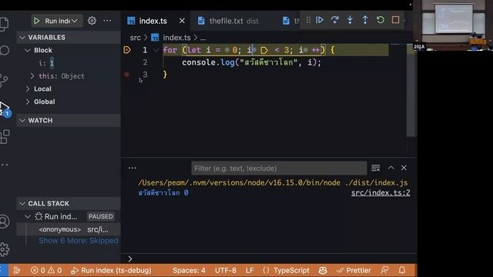Viewport: 493px width, 277px height.
Task: Fold the for loop at line 1
Action: (156, 50)
